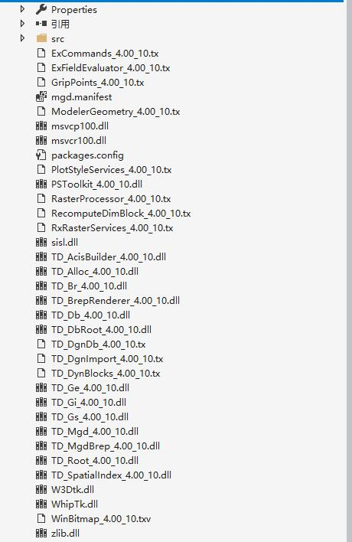The height and width of the screenshot is (542, 352).
Task: Select WinBitmap_4.00_10.txv file
Action: pos(101,518)
